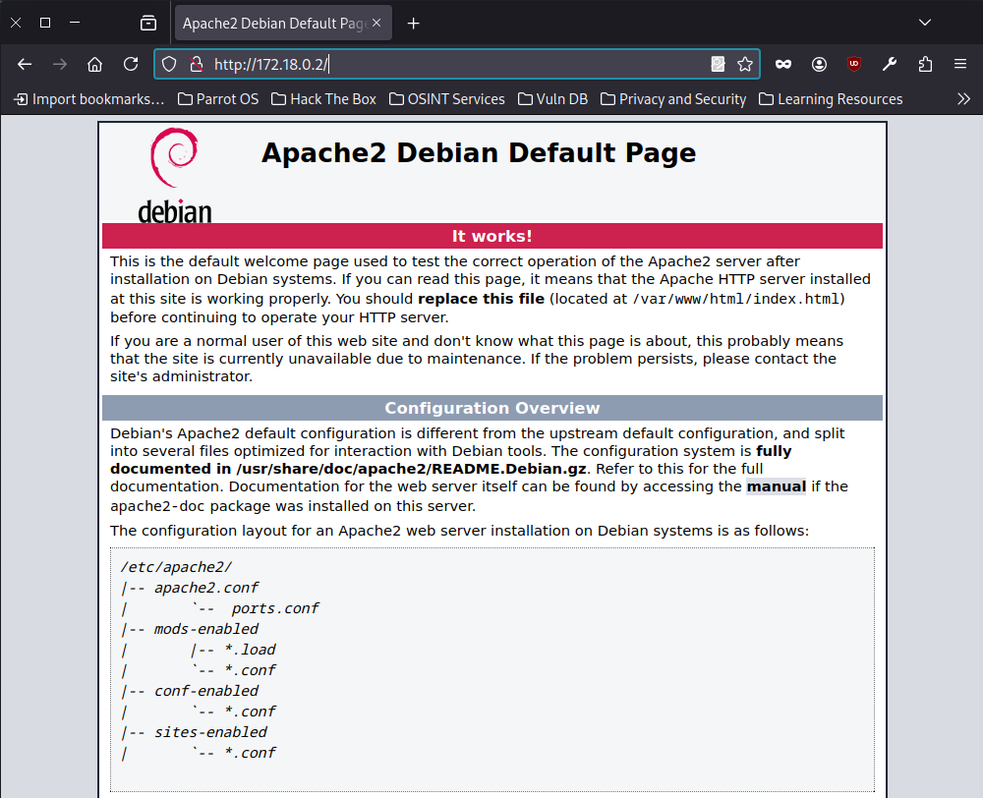Expand the list all tabs chevron
The height and width of the screenshot is (798, 983).
pos(925,23)
